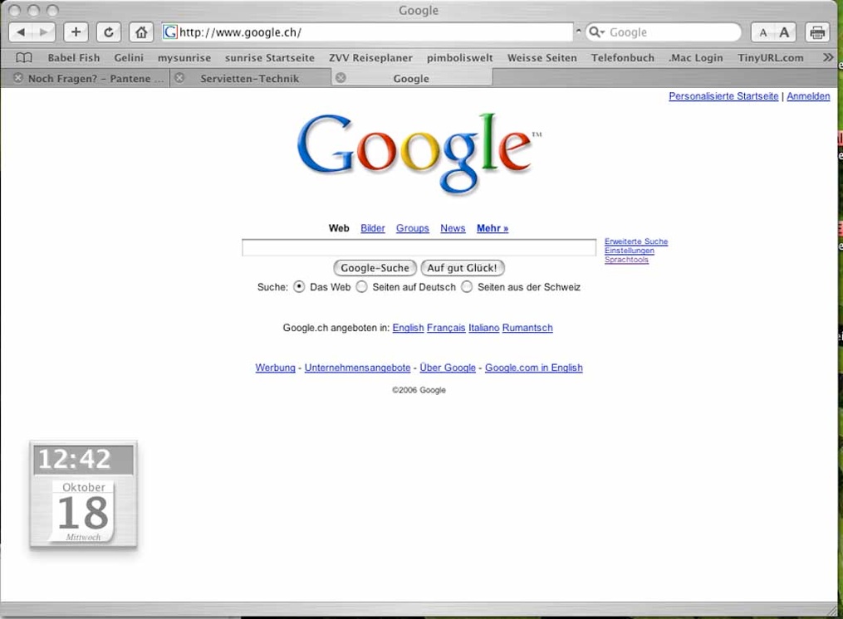Close the Noch Fragen? Pantene tab

point(17,78)
